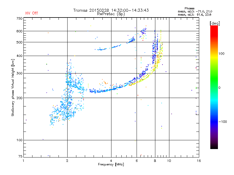Click the y-axis '200' tick label
This screenshot has width=234, height=175.
tap(19, 98)
